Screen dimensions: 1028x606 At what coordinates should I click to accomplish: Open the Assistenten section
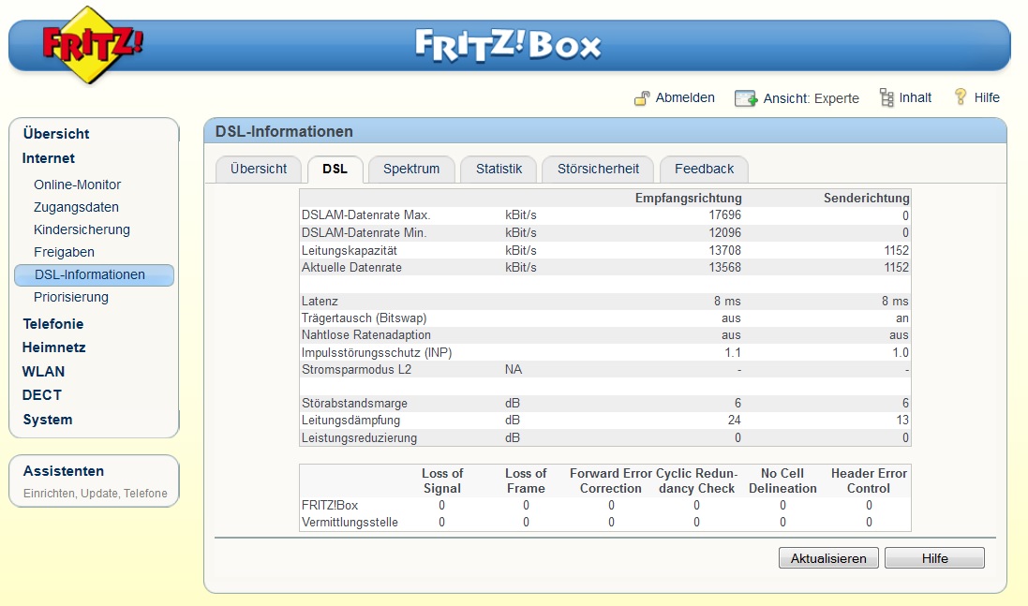click(x=64, y=471)
